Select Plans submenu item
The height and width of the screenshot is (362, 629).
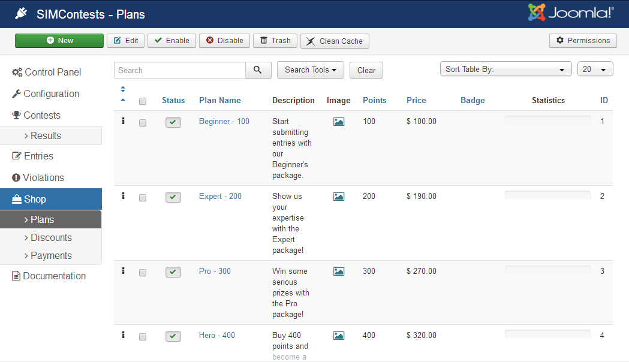(50, 220)
